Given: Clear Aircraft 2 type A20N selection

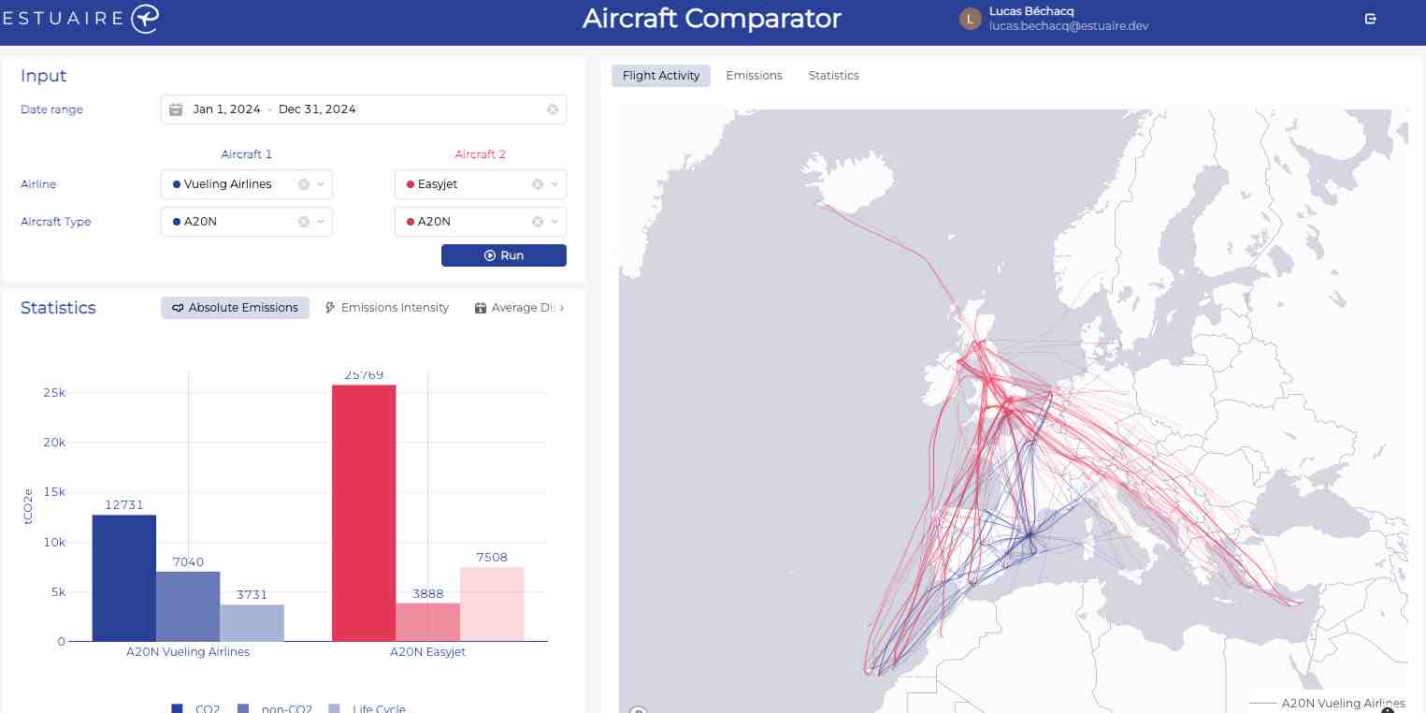Looking at the screenshot, I should [538, 222].
